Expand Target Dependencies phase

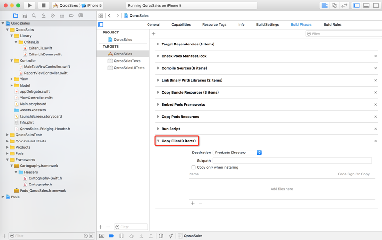158,44
